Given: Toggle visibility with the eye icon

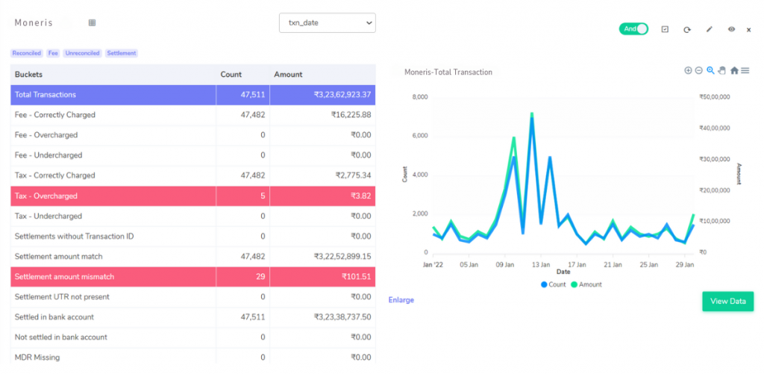Looking at the screenshot, I should [731, 29].
